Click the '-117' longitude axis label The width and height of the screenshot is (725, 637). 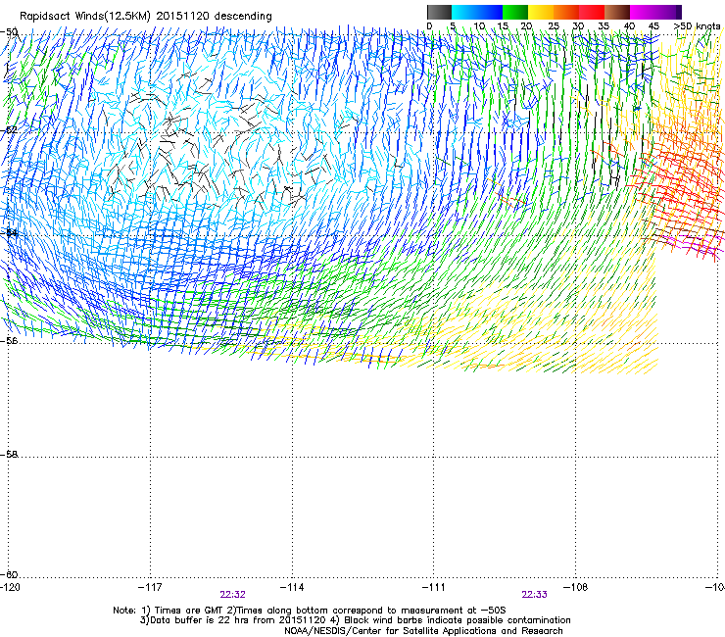pos(150,587)
